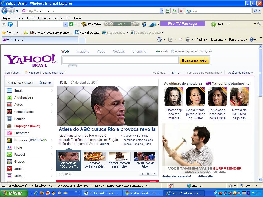The width and height of the screenshot is (263, 197).
Task: Click the Entrar sign-in link
Action: click(x=176, y=73)
